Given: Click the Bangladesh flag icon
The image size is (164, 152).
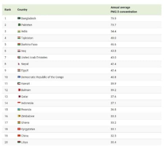Looking at the screenshot, I should [19, 18].
